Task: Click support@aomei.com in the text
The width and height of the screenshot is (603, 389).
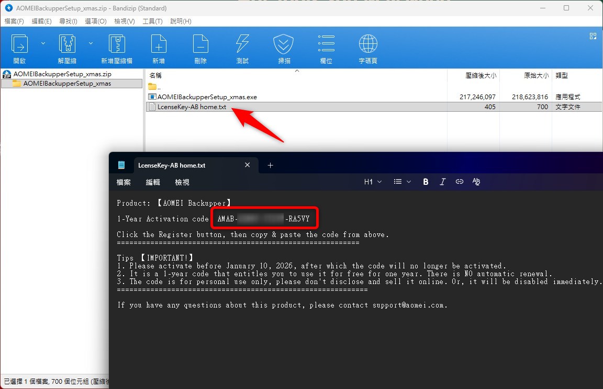Action: [x=408, y=305]
